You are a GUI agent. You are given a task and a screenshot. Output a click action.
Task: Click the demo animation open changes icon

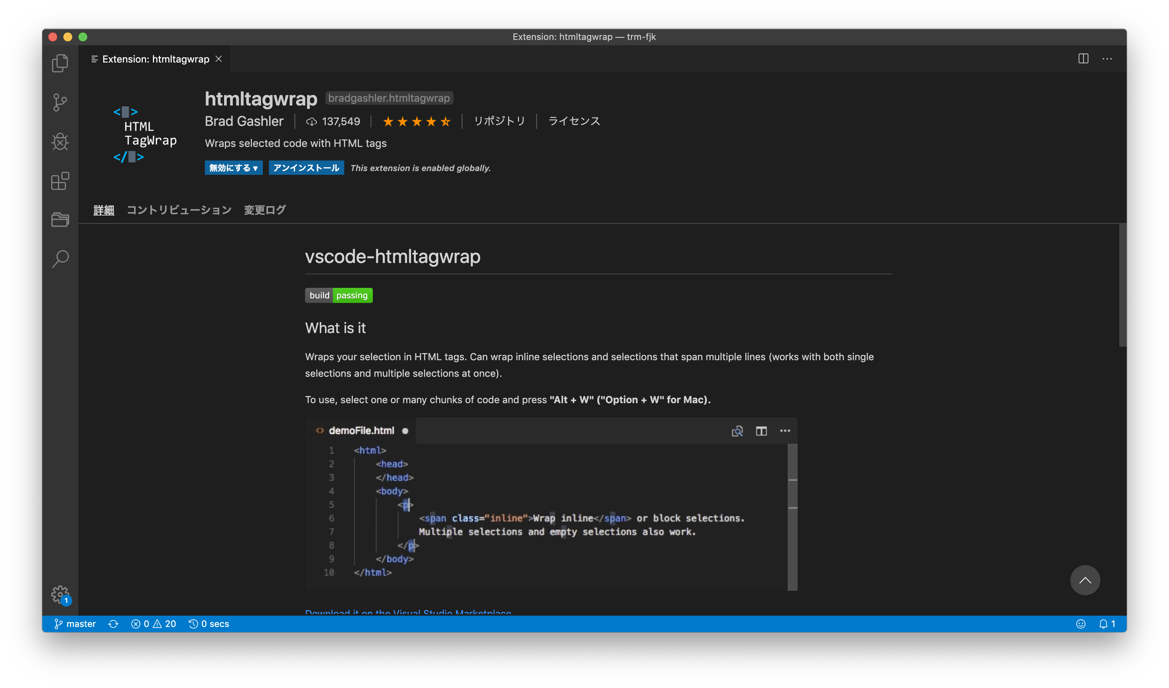tap(737, 431)
